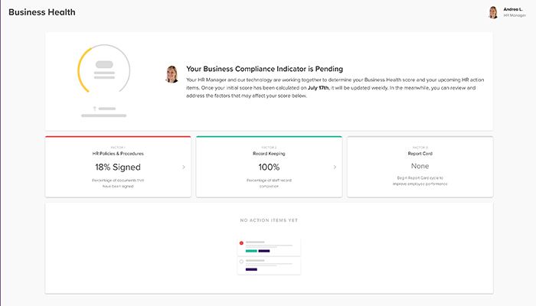Open the 18% Signed factor value
Image resolution: width=536 pixels, height=306 pixels.
coord(117,167)
